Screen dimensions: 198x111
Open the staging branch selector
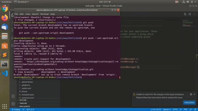coord(16,109)
